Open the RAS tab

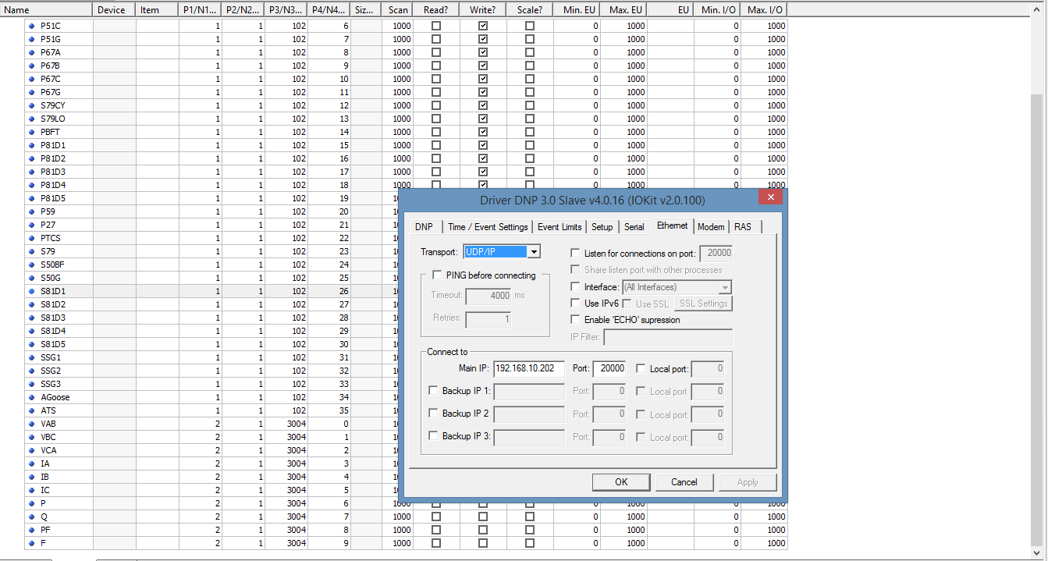pos(743,227)
